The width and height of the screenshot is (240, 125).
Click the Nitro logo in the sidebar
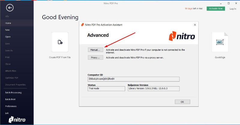[x=17, y=120]
